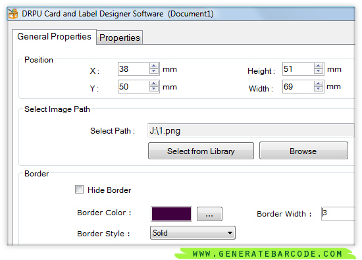Viewport: 362px width, 260px height.
Task: Open Select from Library
Action: [201, 151]
